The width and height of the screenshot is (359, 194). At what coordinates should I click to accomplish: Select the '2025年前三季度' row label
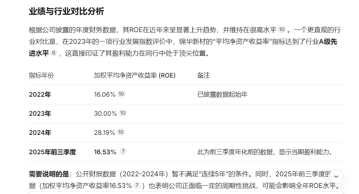(52, 152)
